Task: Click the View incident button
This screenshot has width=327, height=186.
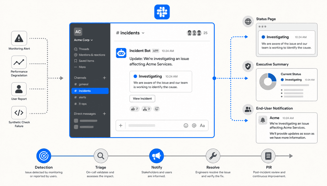Action: 142,99
